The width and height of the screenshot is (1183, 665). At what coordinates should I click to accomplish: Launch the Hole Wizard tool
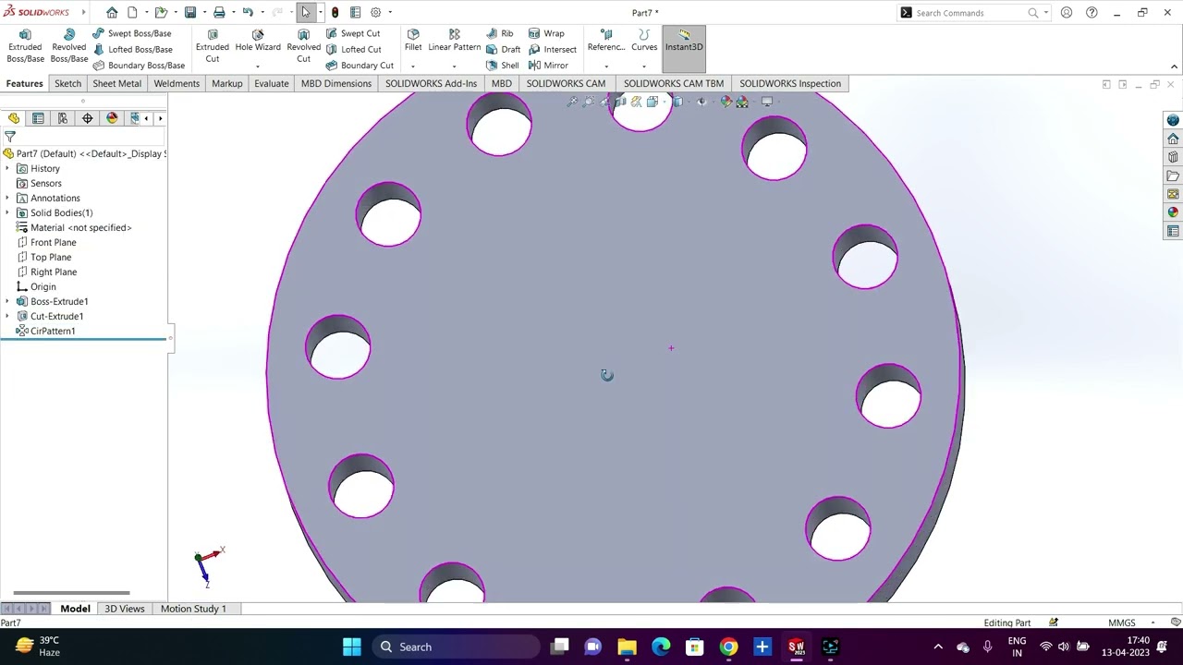tap(258, 42)
